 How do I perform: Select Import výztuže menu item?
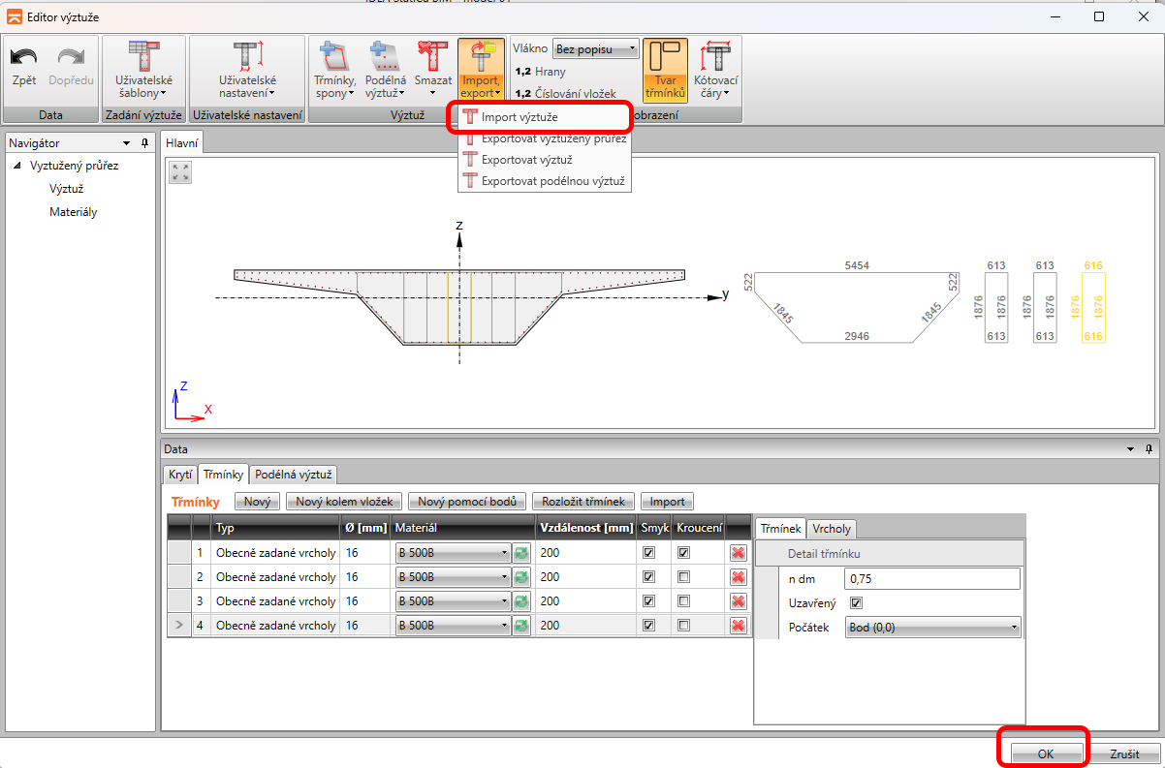[519, 117]
